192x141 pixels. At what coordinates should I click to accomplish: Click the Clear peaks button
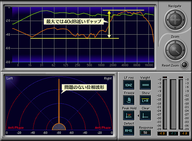[x=145, y=115]
